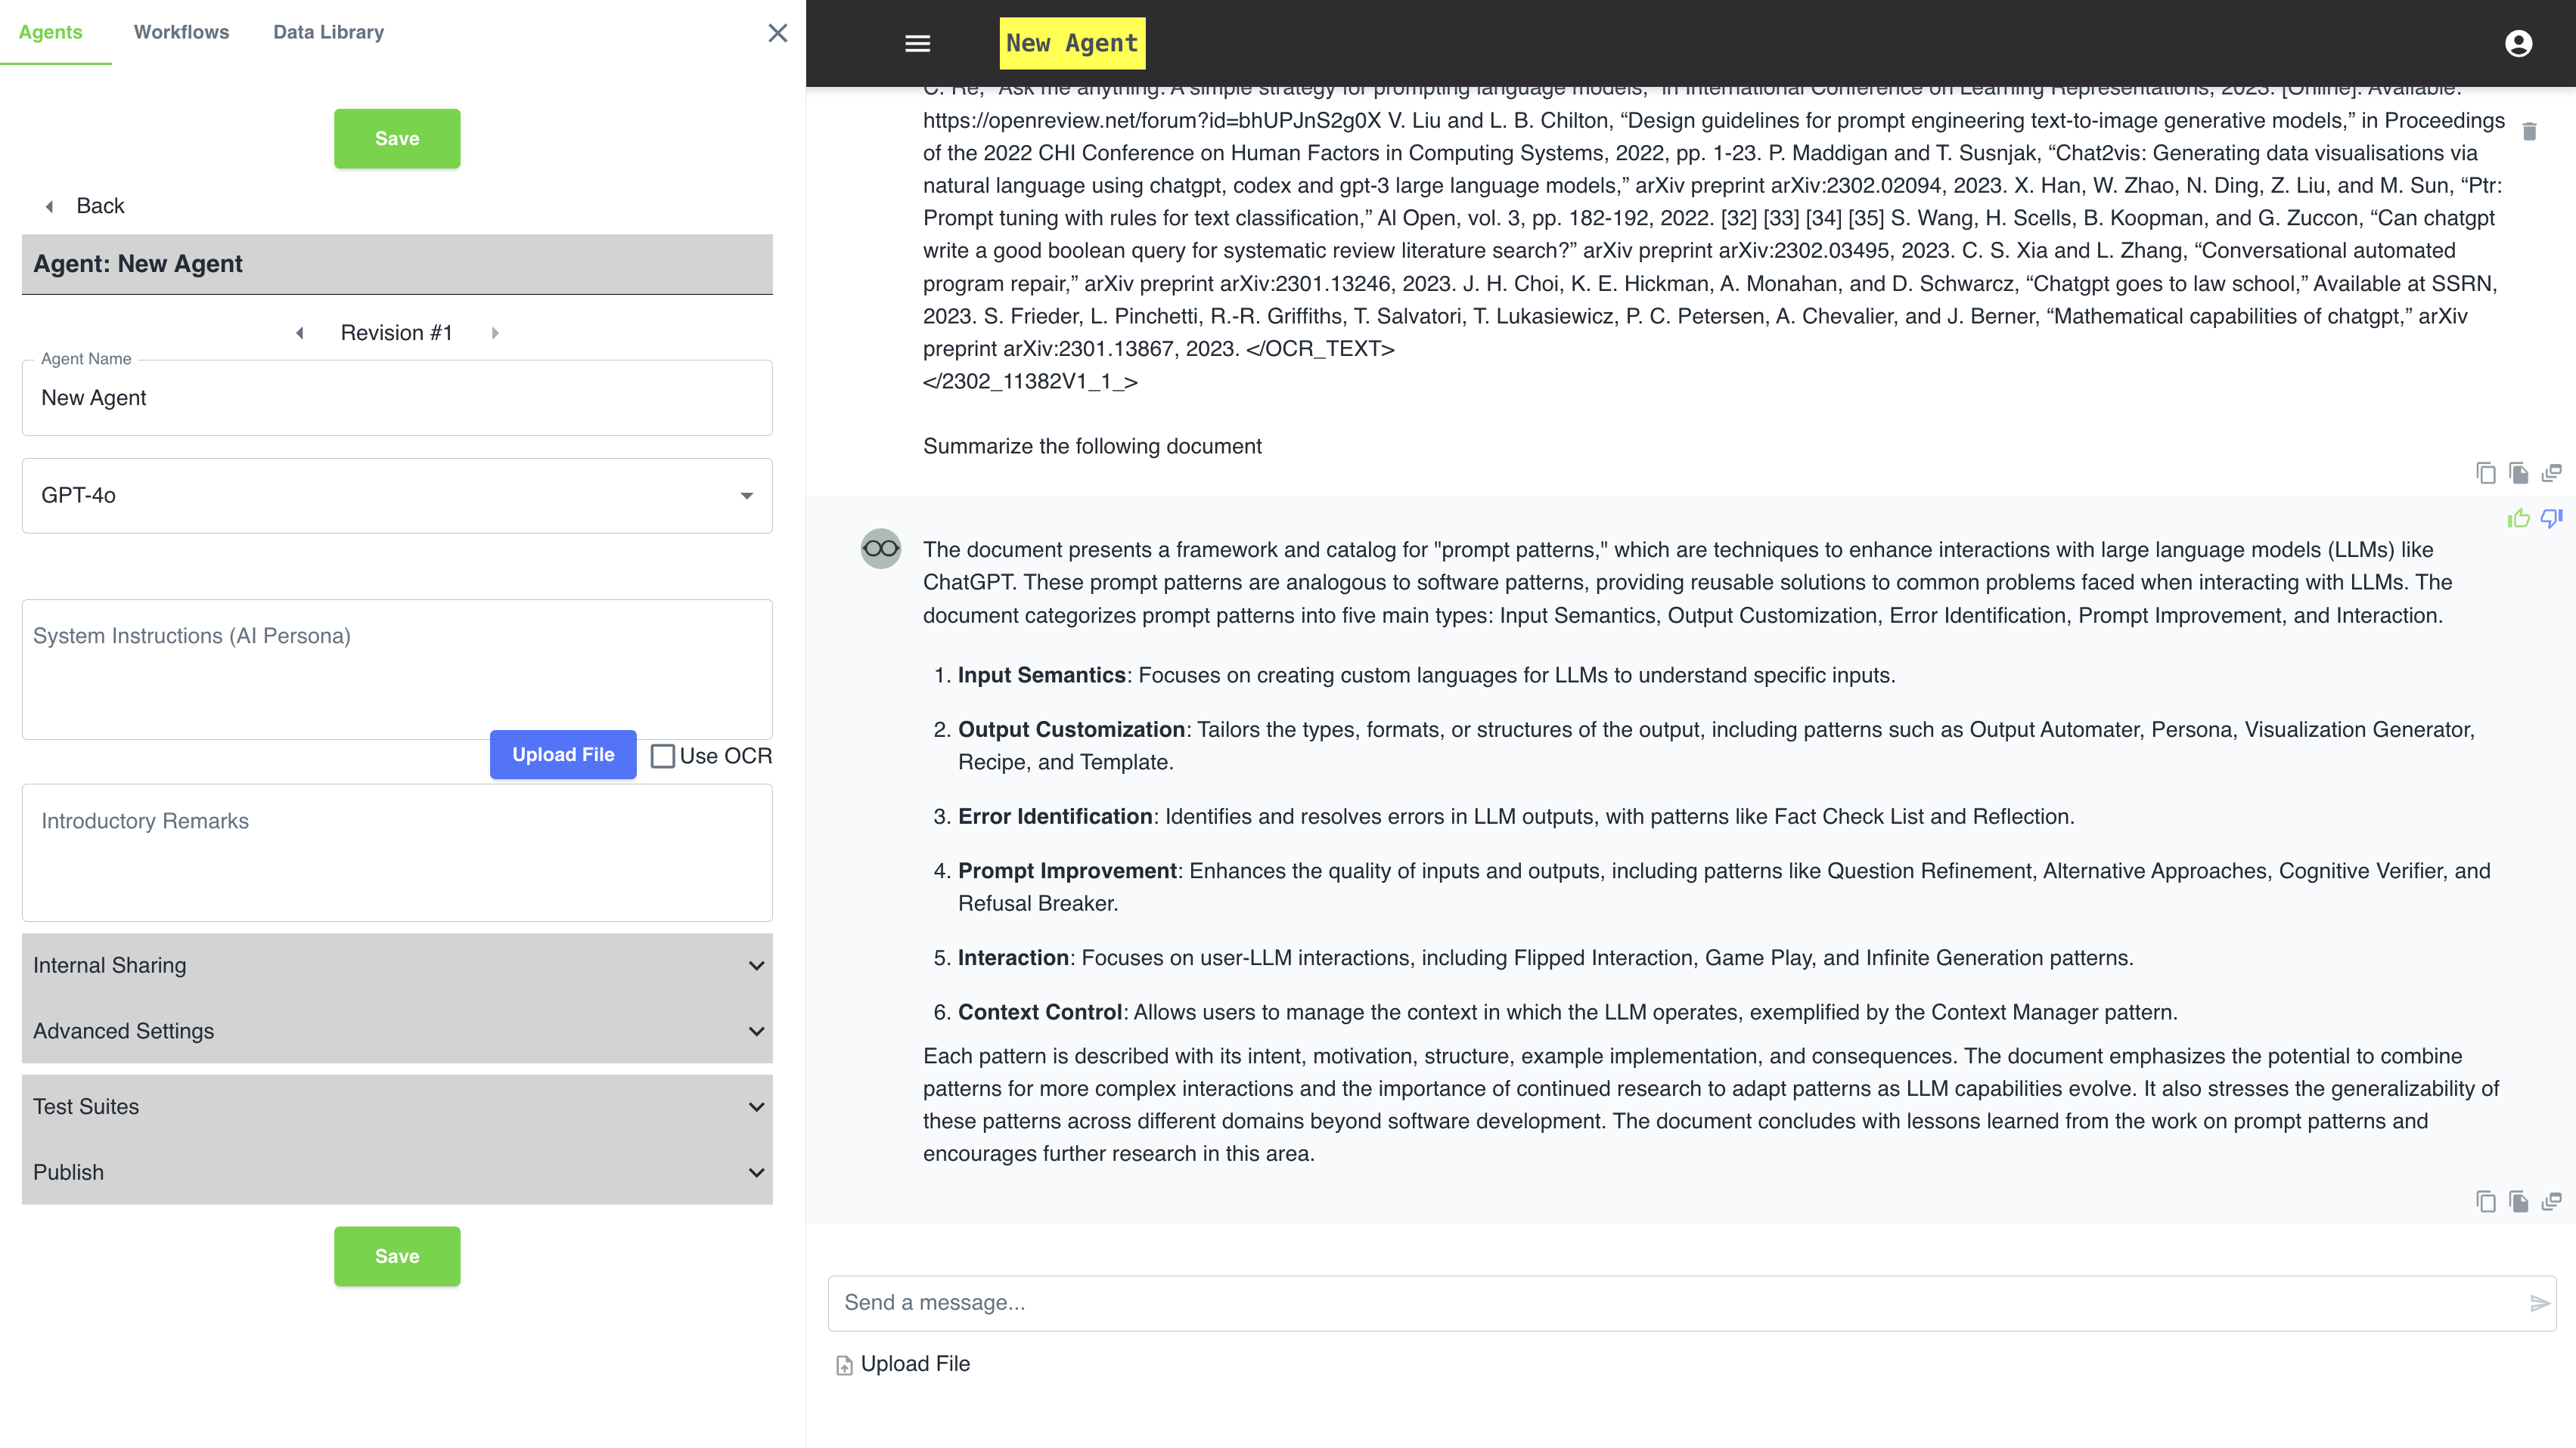
Task: Click the blue Upload File button
Action: [x=563, y=754]
